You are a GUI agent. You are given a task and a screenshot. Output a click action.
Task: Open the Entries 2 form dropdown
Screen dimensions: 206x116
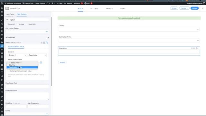(17, 55)
